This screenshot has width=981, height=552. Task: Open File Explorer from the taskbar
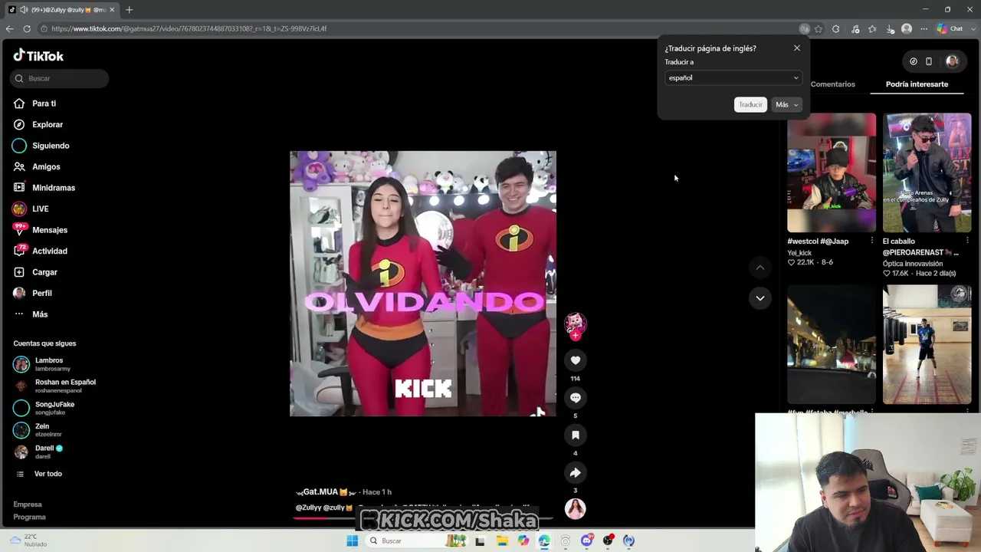(502, 541)
